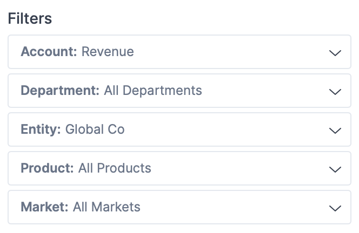Open the Entity filter dropdown

tap(179, 130)
